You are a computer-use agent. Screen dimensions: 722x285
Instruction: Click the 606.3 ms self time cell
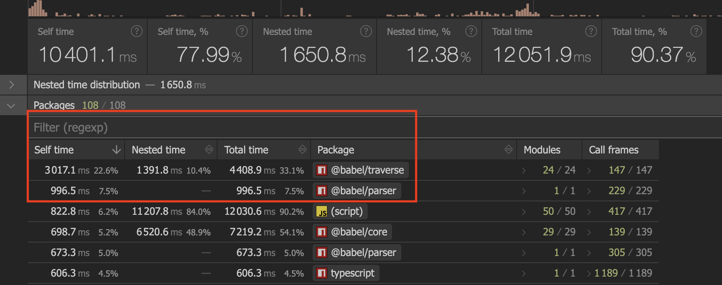pos(76,273)
